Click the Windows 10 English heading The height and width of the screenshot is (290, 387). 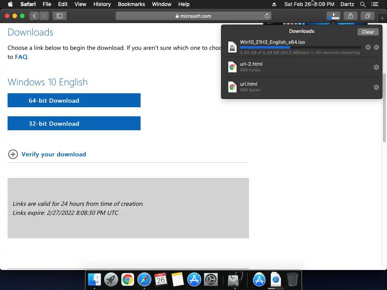point(48,82)
